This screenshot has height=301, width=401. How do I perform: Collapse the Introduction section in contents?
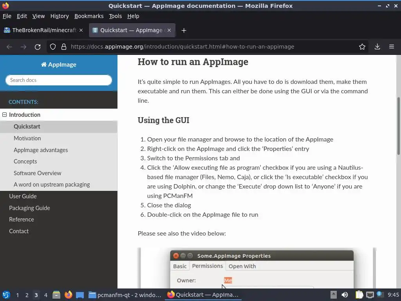click(x=4, y=115)
